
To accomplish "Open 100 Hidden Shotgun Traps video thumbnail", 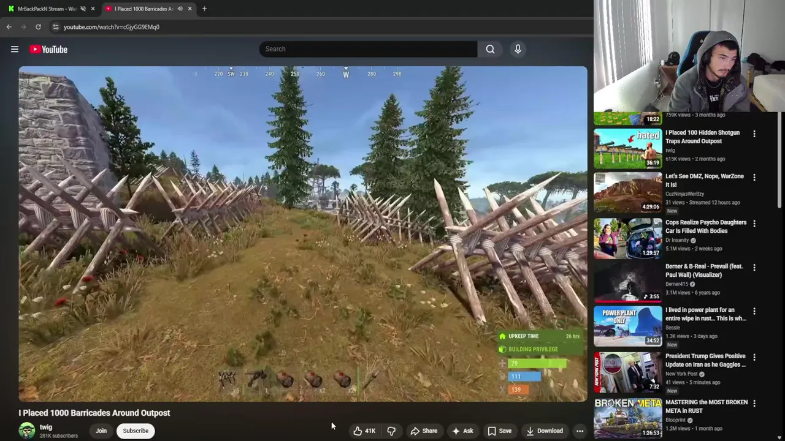I will [628, 148].
